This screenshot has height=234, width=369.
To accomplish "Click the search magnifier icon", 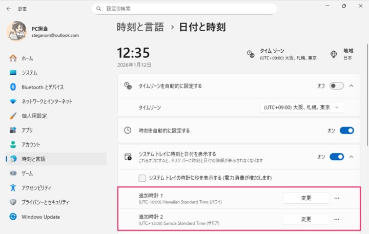I will click(98, 9).
